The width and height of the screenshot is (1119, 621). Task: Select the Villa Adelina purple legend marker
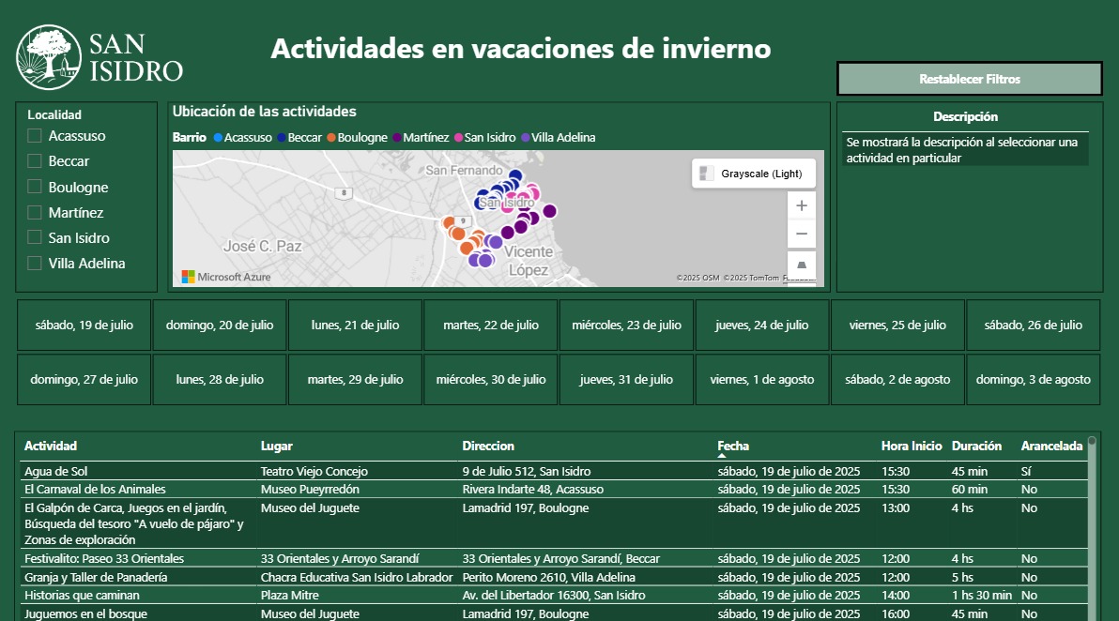526,138
